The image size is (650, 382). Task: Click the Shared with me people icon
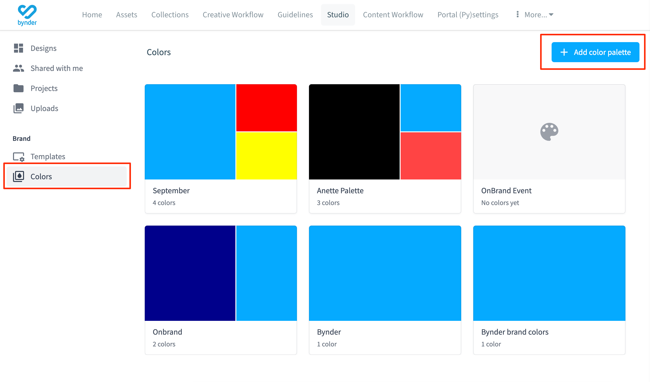pyautogui.click(x=19, y=68)
